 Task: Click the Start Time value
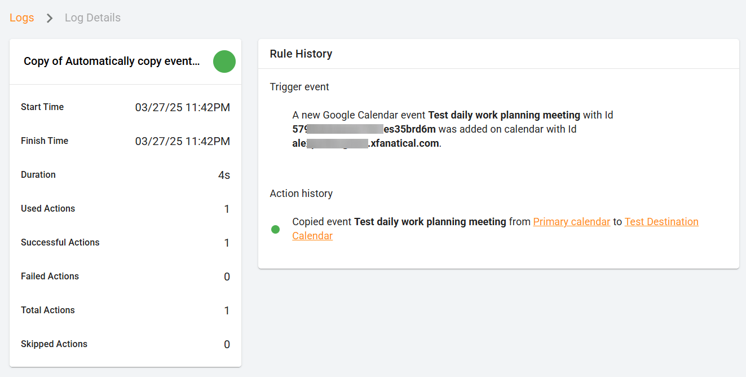[x=182, y=107]
